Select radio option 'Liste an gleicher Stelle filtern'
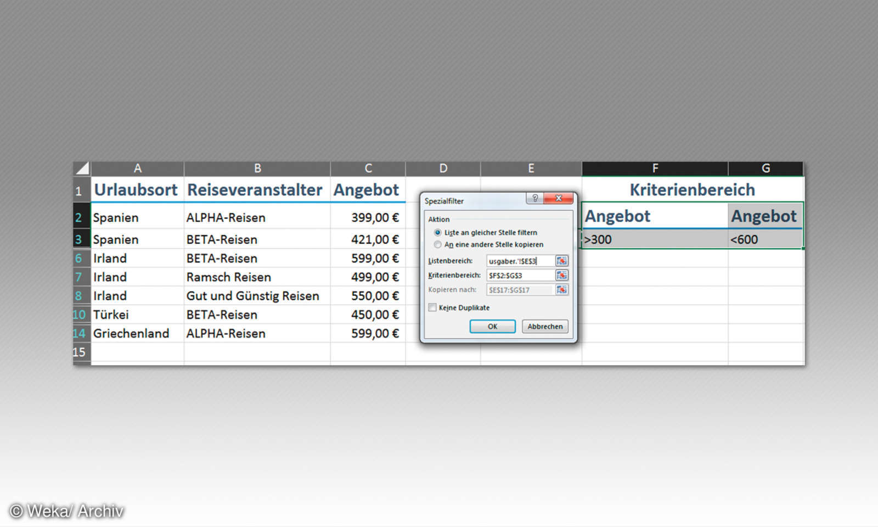Viewport: 878px width, 527px height. pos(437,232)
